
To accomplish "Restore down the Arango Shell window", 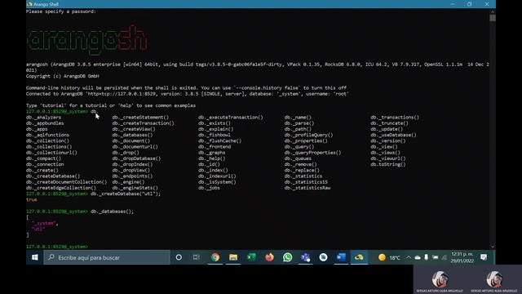I will 470,4.
